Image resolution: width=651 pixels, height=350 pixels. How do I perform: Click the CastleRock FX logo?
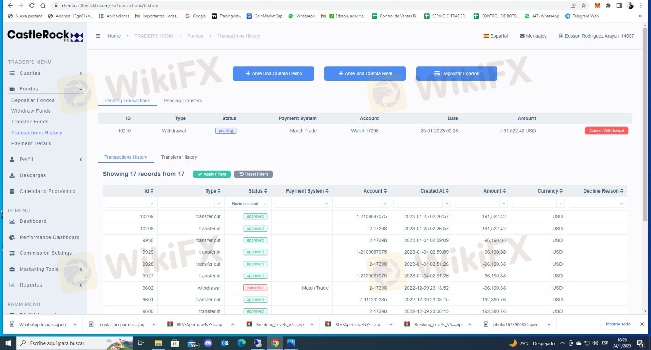coord(45,36)
